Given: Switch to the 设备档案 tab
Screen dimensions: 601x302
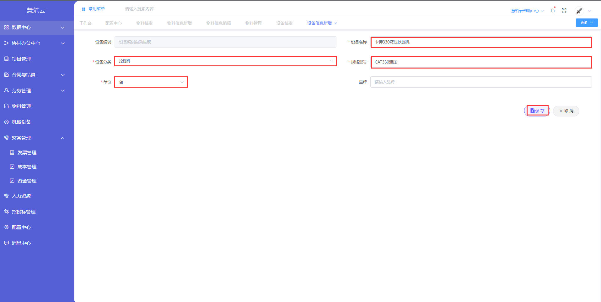Looking at the screenshot, I should 284,23.
